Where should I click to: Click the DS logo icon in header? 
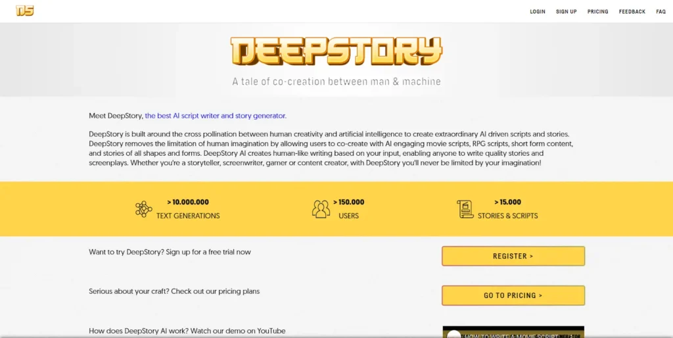pyautogui.click(x=25, y=11)
